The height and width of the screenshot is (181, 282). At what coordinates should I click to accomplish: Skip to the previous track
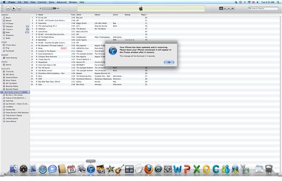point(8,8)
